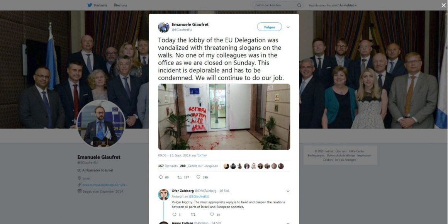Expand options chevron on Ofer Zalzberg's reply
Viewport: 448px width, 224px height.
coord(288,191)
